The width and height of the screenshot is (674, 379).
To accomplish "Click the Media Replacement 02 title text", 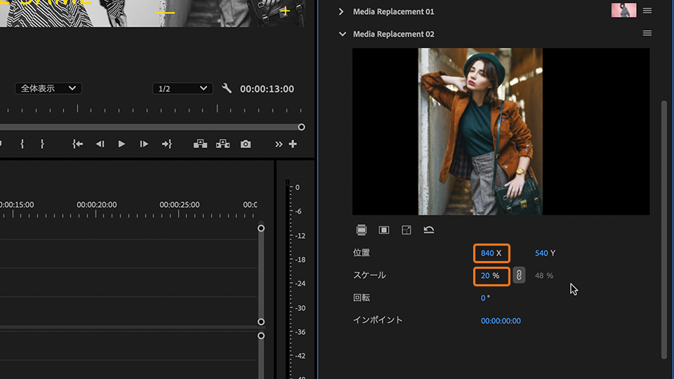I will point(394,34).
